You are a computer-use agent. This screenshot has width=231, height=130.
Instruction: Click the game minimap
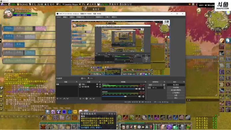pos(217,20)
